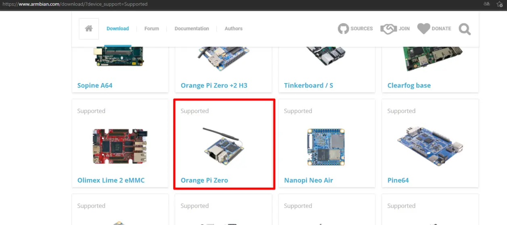
Task: Click the JOIN text link
Action: coord(404,29)
